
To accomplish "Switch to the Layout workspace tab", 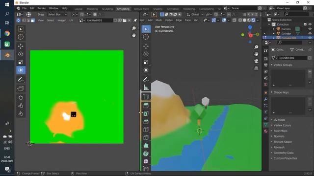I will (78, 9).
